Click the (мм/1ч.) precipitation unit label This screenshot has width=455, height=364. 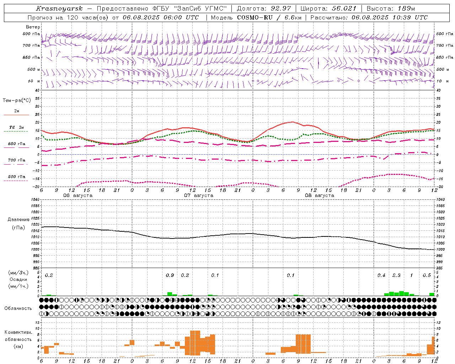(x=18, y=286)
